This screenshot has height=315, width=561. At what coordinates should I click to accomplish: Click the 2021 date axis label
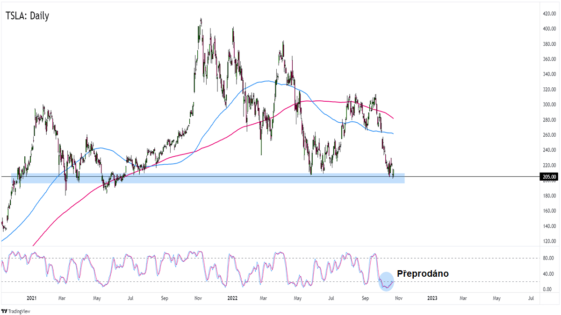(x=32, y=298)
